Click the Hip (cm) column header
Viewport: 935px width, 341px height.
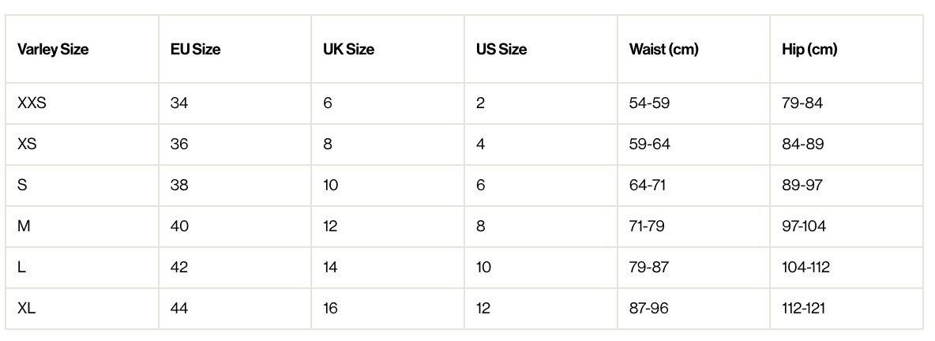tap(809, 50)
